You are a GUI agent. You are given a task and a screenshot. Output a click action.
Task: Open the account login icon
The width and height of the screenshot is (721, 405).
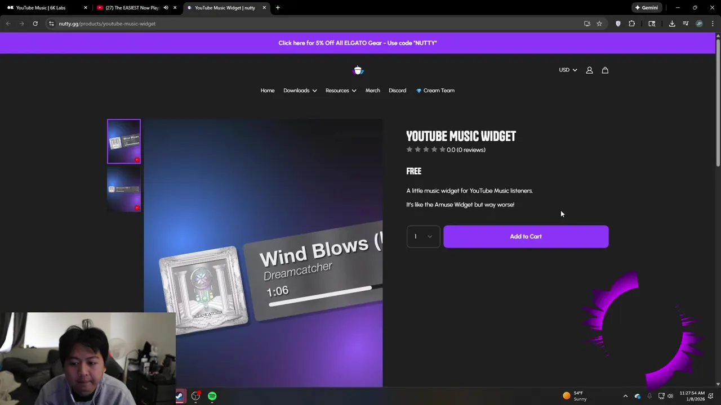(589, 70)
